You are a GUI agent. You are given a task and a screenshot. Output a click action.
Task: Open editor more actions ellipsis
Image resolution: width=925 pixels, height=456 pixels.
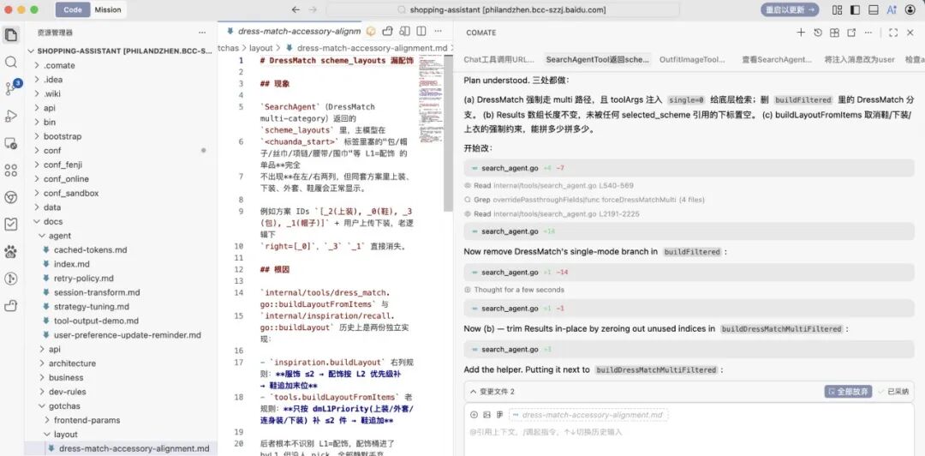tap(438, 31)
